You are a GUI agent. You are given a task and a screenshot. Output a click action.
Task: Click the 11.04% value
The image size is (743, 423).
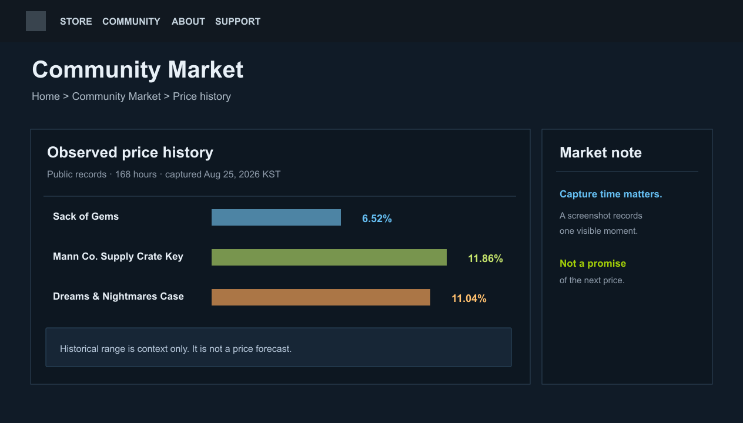(469, 298)
